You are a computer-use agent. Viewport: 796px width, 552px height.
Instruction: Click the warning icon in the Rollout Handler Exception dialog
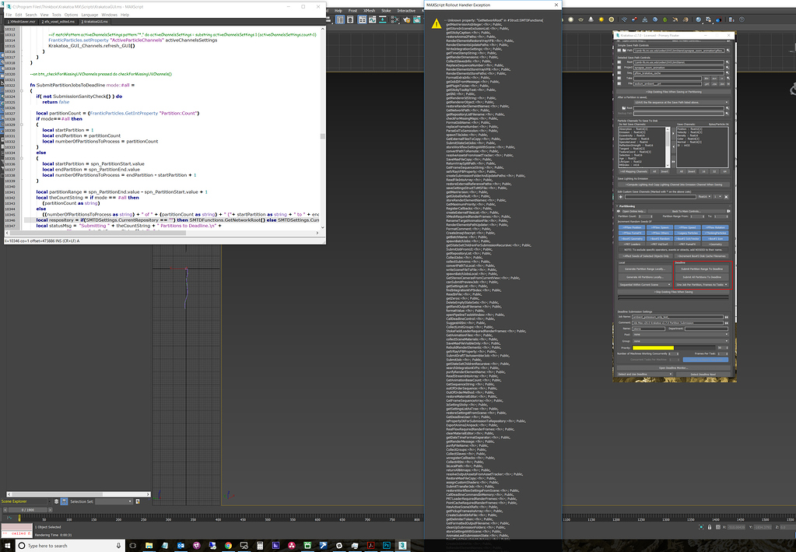pos(436,24)
